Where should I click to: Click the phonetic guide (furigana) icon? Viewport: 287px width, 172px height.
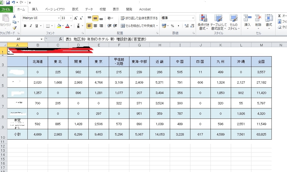(x=78, y=26)
